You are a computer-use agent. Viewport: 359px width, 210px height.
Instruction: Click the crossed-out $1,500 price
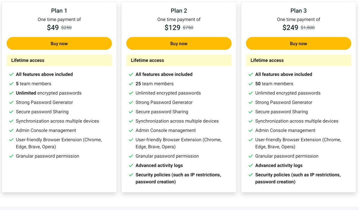pos(308,28)
